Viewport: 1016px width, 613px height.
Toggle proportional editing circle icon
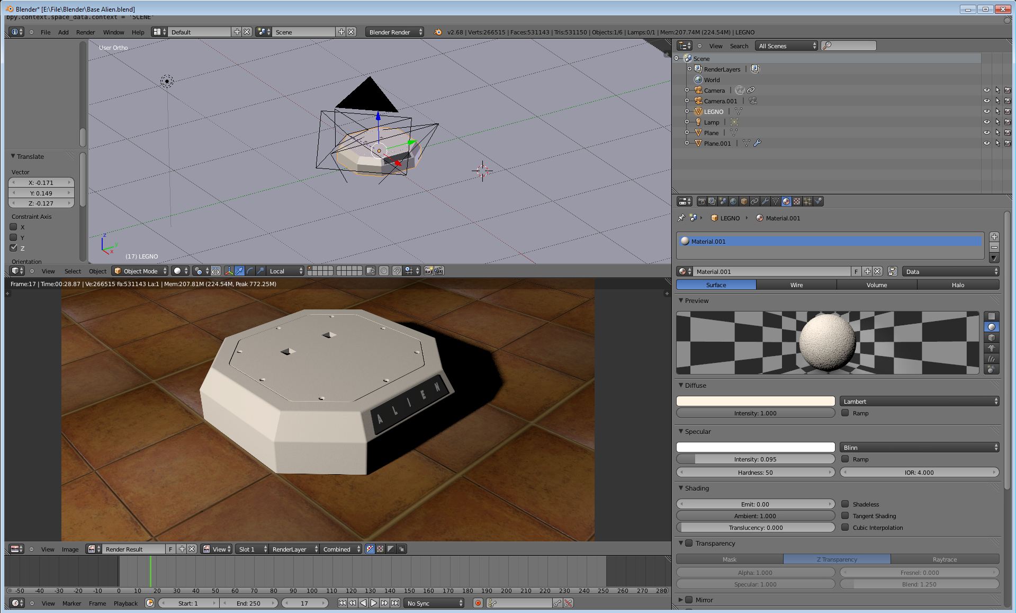tap(384, 271)
